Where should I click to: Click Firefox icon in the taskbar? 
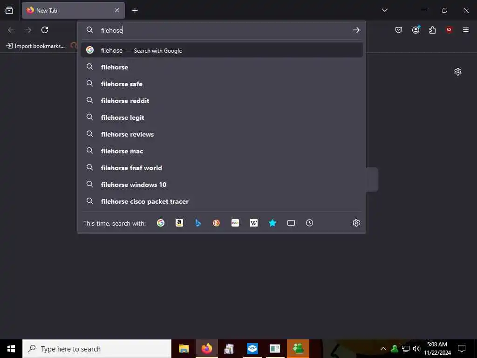(x=206, y=349)
